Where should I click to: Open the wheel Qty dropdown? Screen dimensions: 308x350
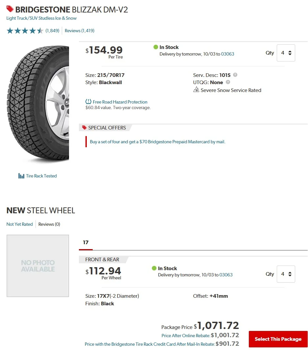pyautogui.click(x=286, y=274)
